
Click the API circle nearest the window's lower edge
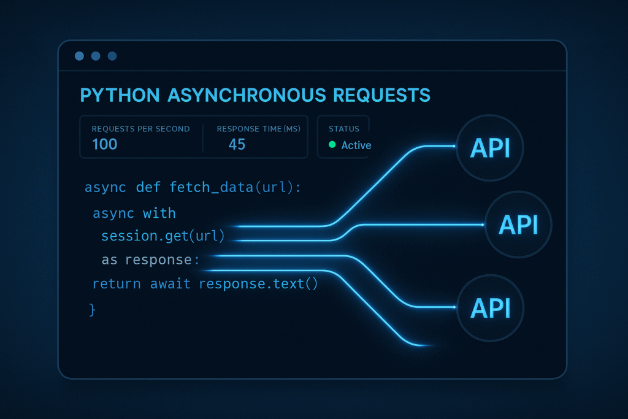pos(490,307)
